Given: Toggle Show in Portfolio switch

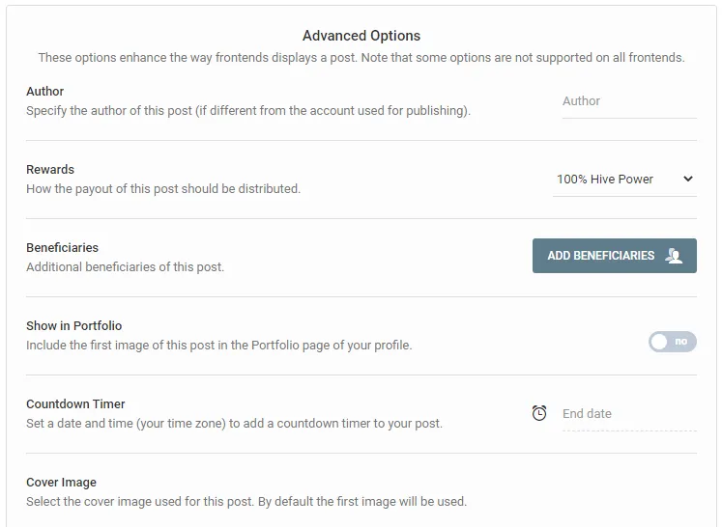Looking at the screenshot, I should coord(673,342).
